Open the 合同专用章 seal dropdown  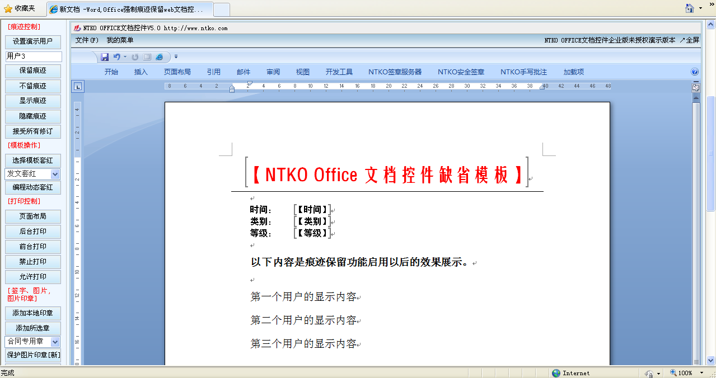55,341
